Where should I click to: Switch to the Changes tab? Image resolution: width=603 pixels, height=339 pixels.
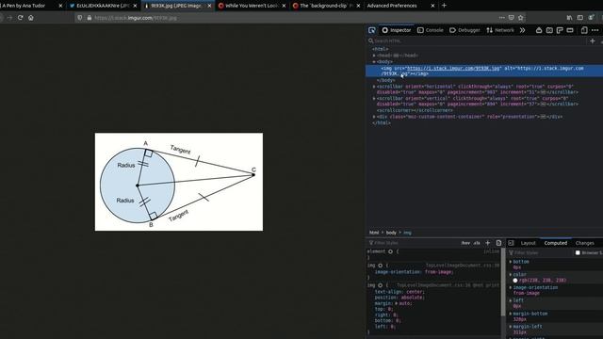pyautogui.click(x=584, y=243)
